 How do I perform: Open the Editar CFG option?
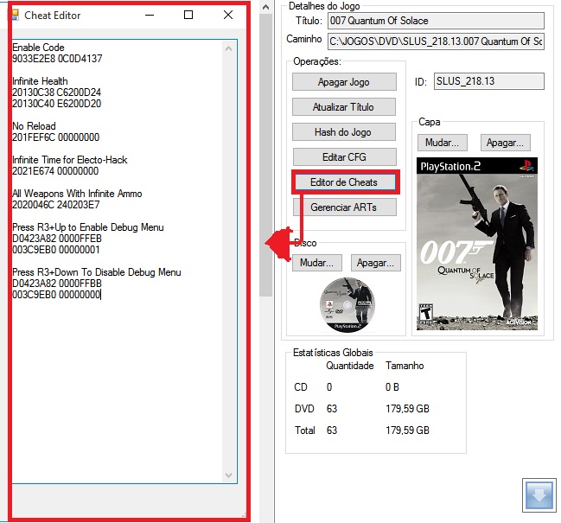(343, 157)
